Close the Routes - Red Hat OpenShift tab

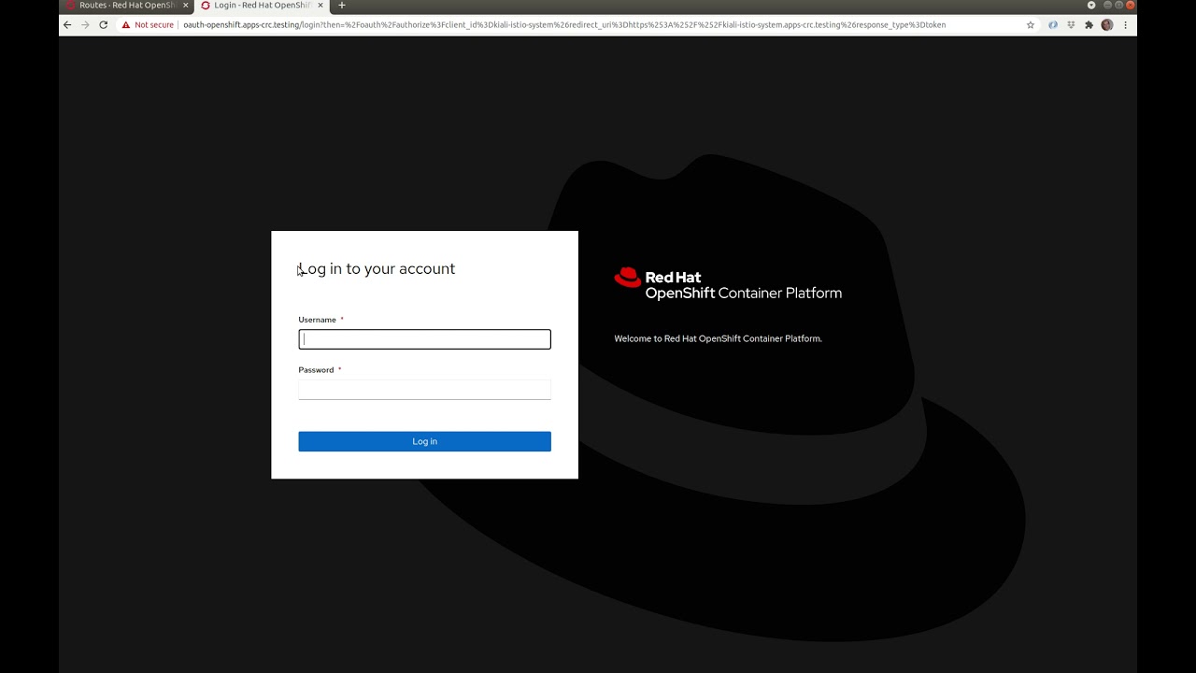coord(185,6)
